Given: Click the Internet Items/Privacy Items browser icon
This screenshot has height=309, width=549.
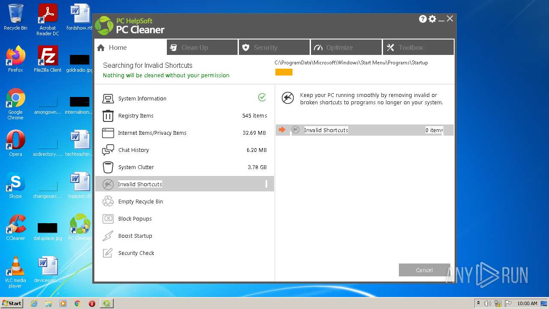Looking at the screenshot, I should tap(108, 133).
